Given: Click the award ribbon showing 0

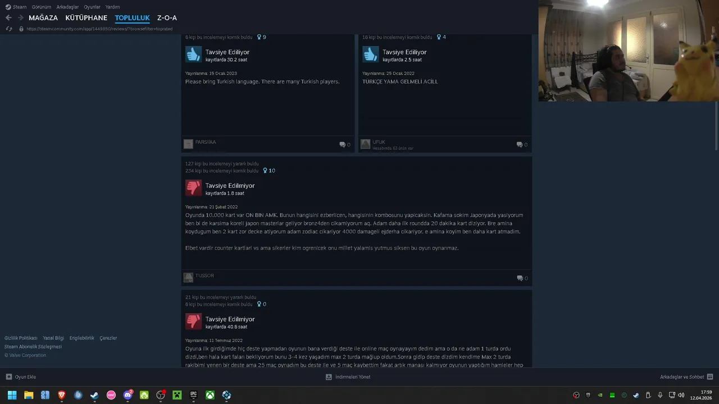Looking at the screenshot, I should (261, 304).
